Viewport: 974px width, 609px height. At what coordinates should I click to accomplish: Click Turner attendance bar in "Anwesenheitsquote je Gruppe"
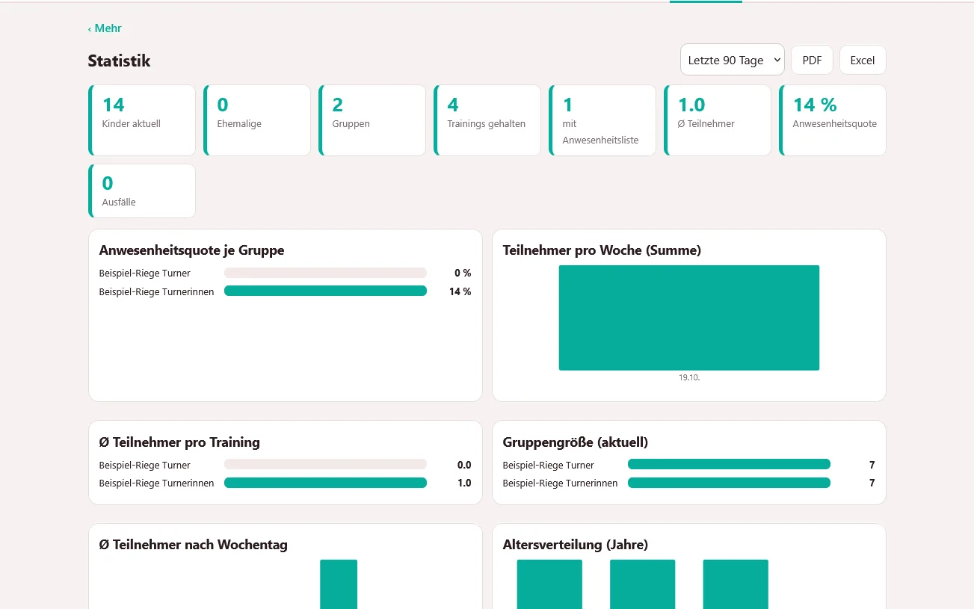point(325,273)
